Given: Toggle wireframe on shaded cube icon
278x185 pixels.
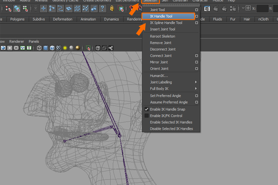Looking at the screenshot, I should tap(52, 48).
